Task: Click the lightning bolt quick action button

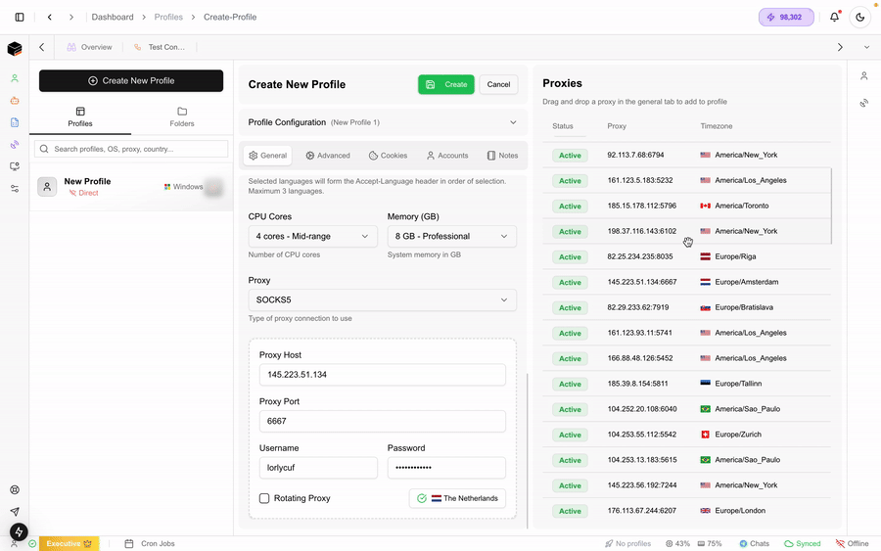Action: coord(19,532)
